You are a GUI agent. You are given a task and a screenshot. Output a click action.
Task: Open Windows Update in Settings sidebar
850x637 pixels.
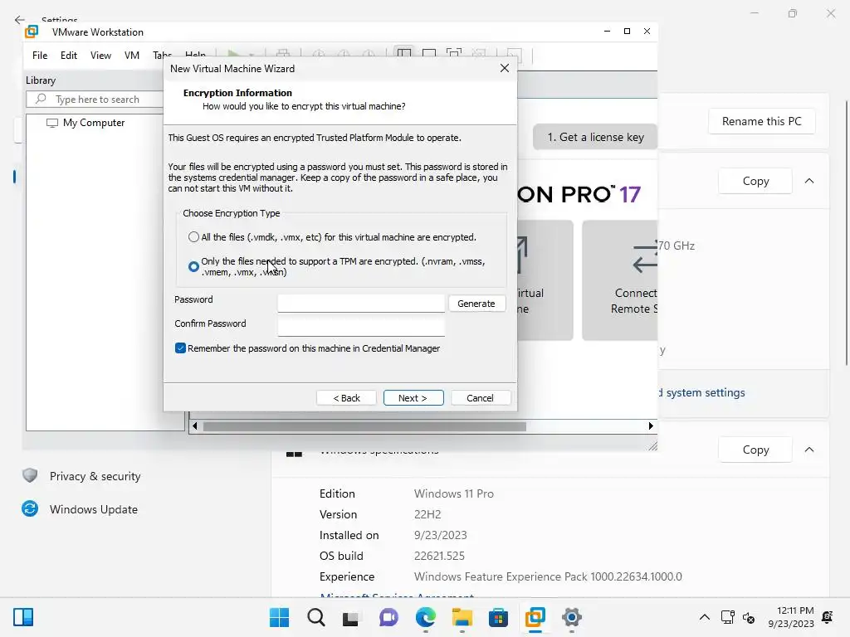(81, 509)
